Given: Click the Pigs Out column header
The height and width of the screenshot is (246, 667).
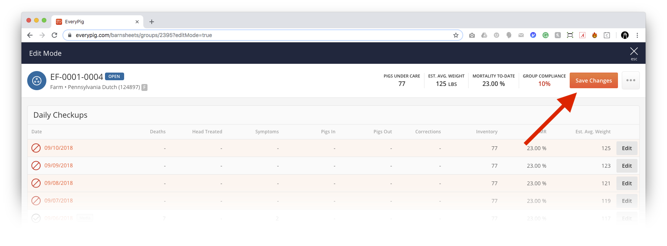Looking at the screenshot, I should click(383, 132).
